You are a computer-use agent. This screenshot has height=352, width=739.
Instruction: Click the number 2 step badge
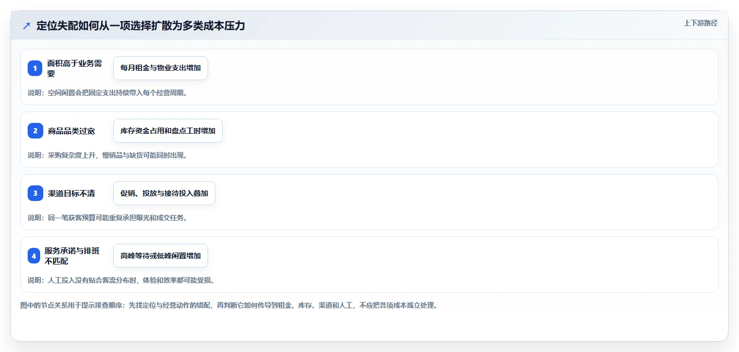click(x=35, y=131)
